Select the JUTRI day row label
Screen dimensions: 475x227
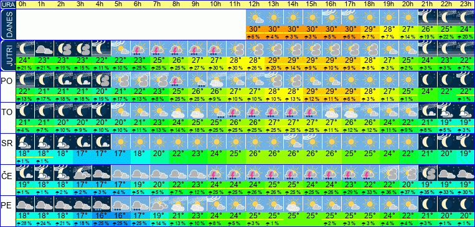[x=7, y=56]
